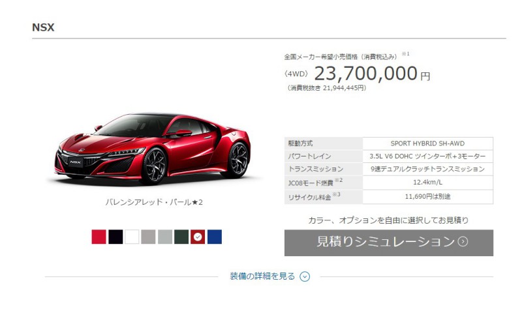
Task: Click the パワートレイン row label
Action: (x=309, y=156)
